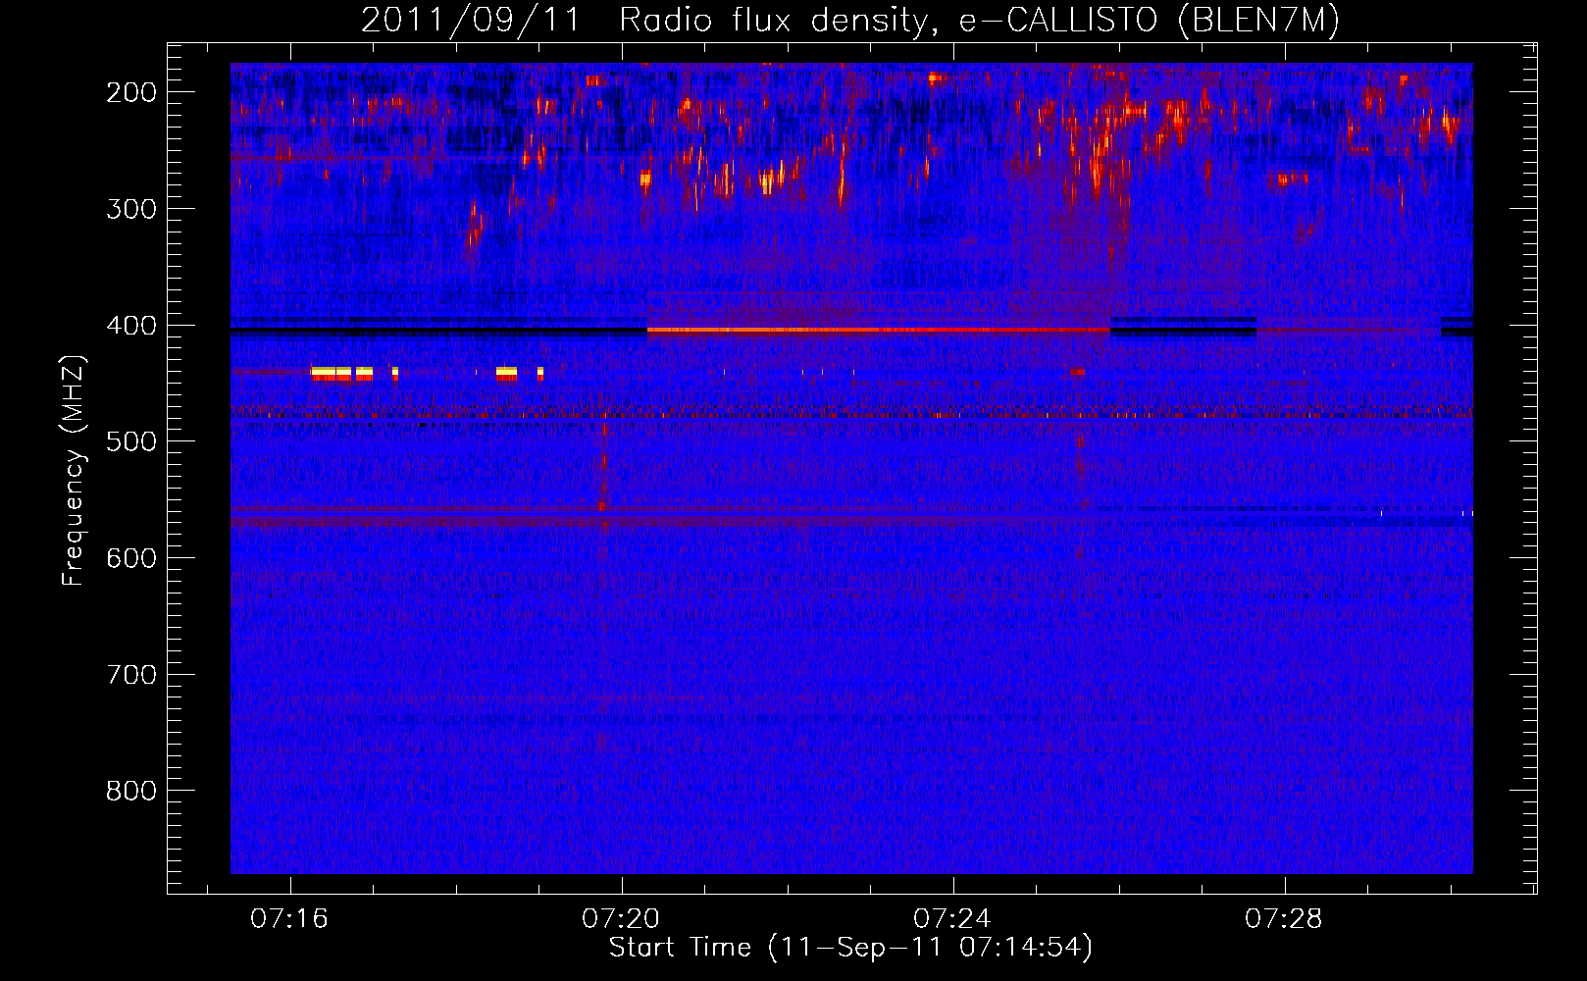The height and width of the screenshot is (981, 1587).
Task: Click the 300 frequency tick label
Action: 131,209
